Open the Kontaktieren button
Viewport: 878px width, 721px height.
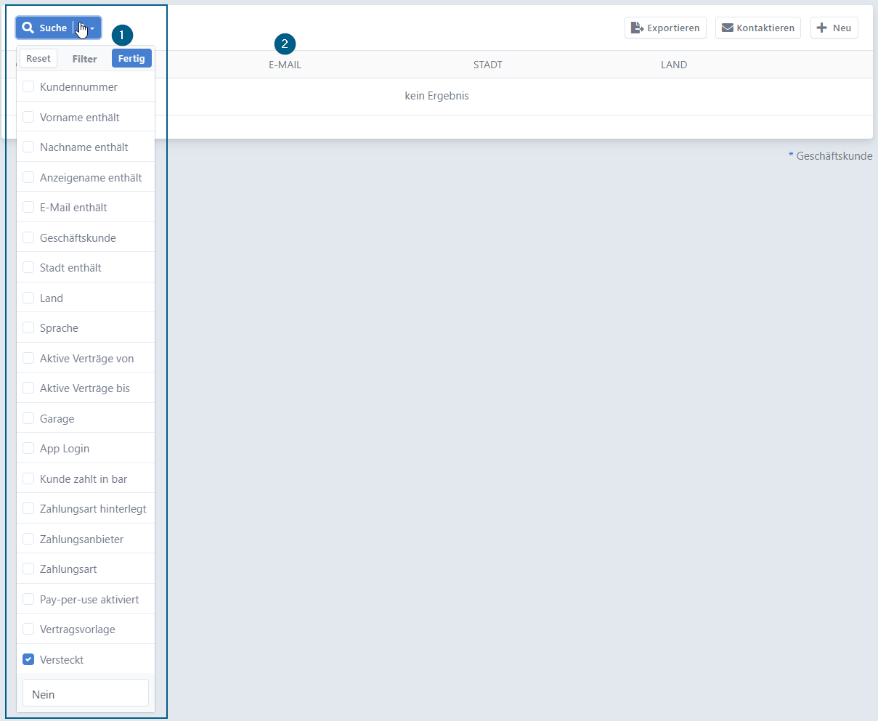pos(758,28)
